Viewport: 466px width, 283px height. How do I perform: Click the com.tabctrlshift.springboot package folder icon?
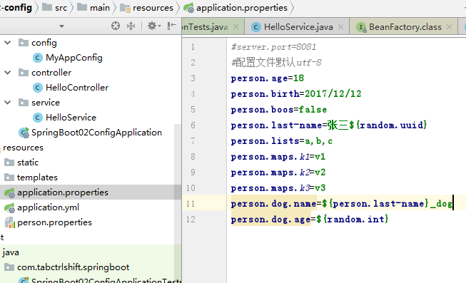9,267
